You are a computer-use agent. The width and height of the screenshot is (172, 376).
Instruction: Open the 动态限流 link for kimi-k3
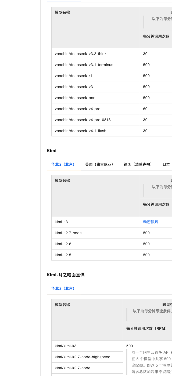coord(151,222)
